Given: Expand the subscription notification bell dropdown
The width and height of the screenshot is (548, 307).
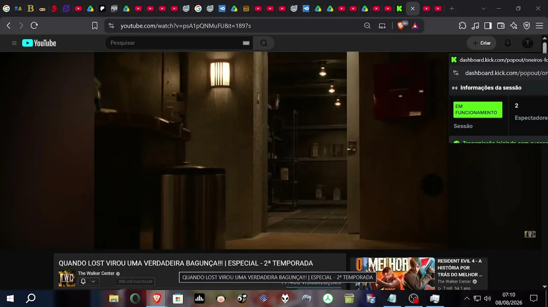Looking at the screenshot, I should point(88,281).
